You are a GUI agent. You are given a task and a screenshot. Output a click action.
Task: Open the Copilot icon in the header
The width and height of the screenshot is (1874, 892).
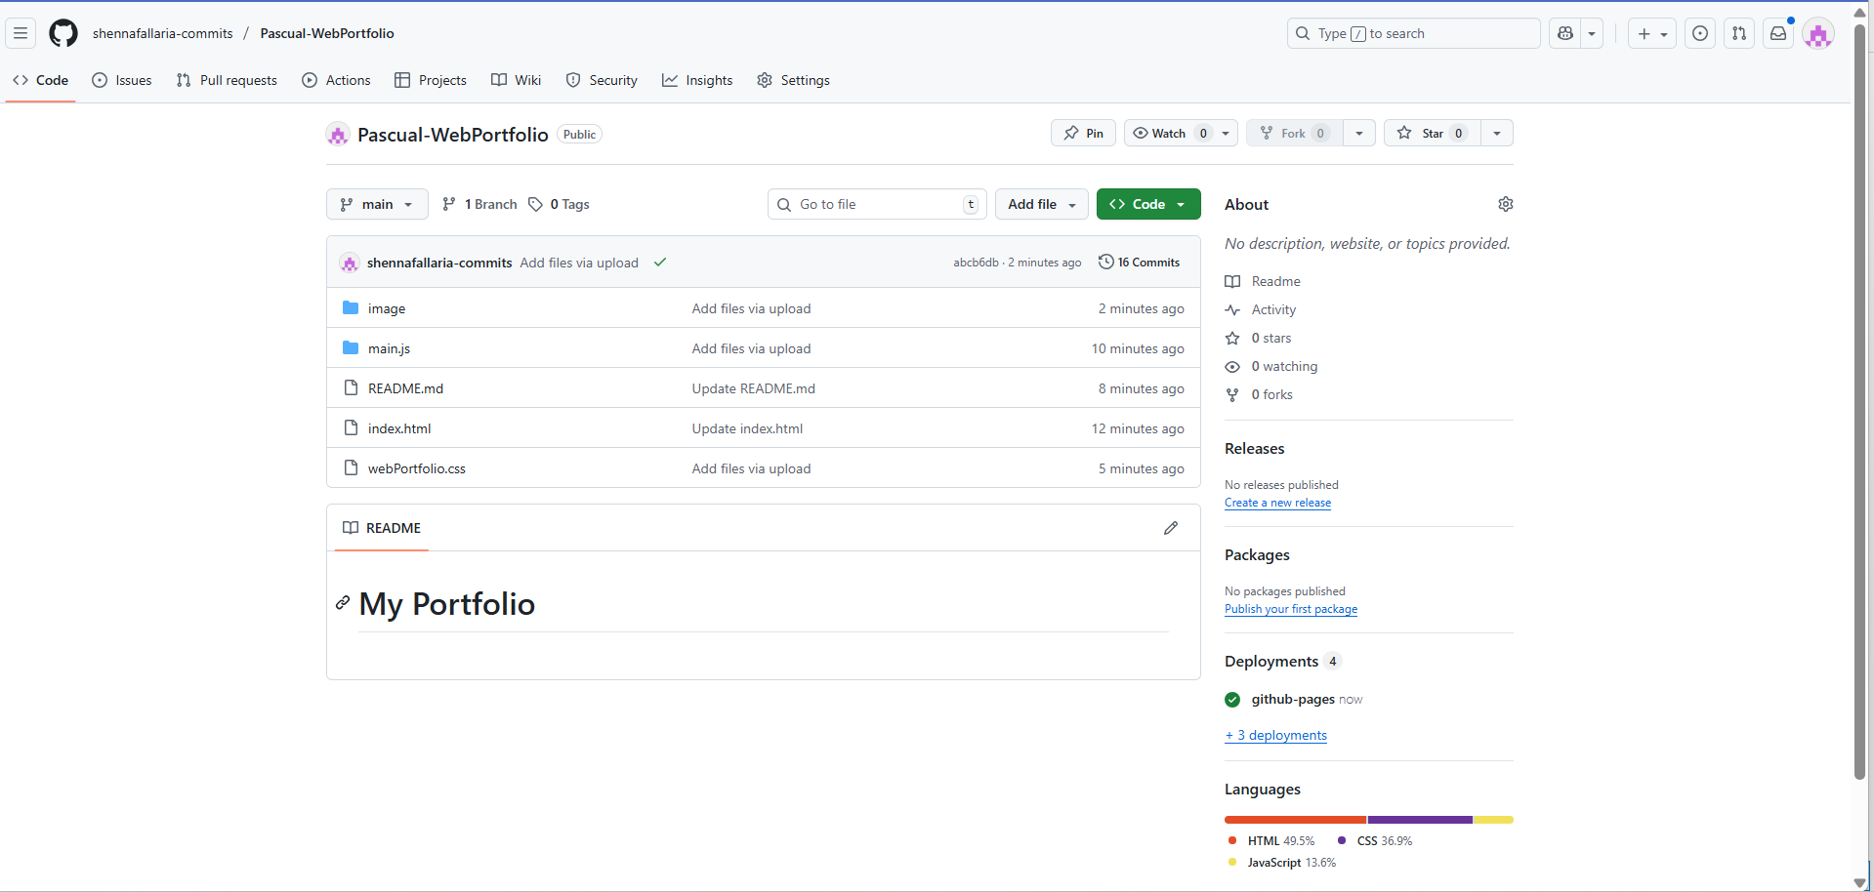(x=1565, y=33)
